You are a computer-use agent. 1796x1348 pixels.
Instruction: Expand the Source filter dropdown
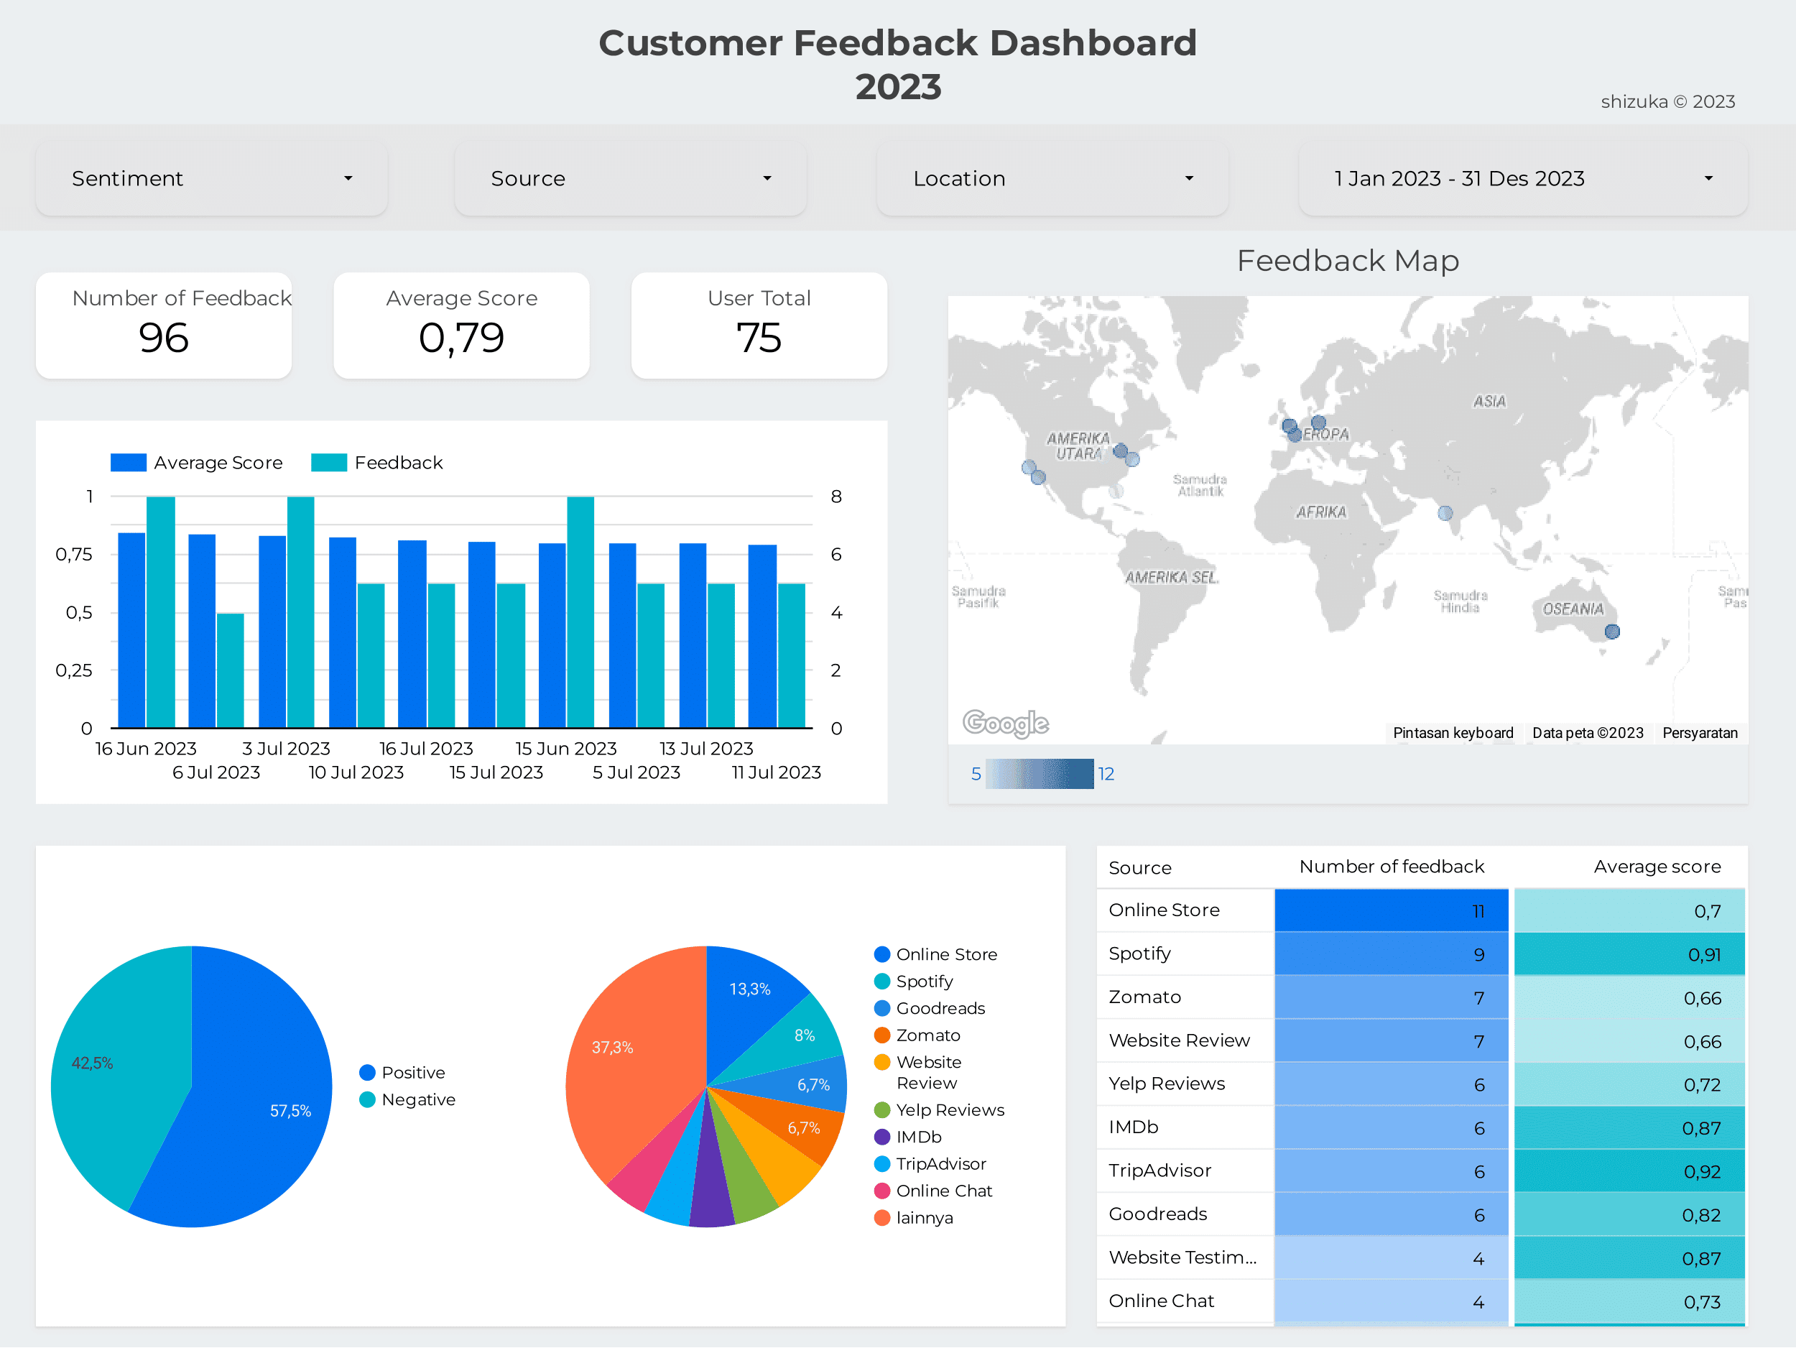coord(630,179)
